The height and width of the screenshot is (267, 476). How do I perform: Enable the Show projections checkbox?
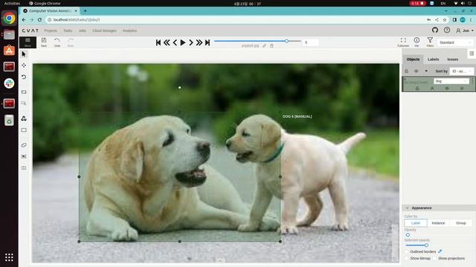435,259
